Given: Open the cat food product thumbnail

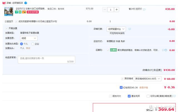Looking at the screenshot, I should [9, 11].
